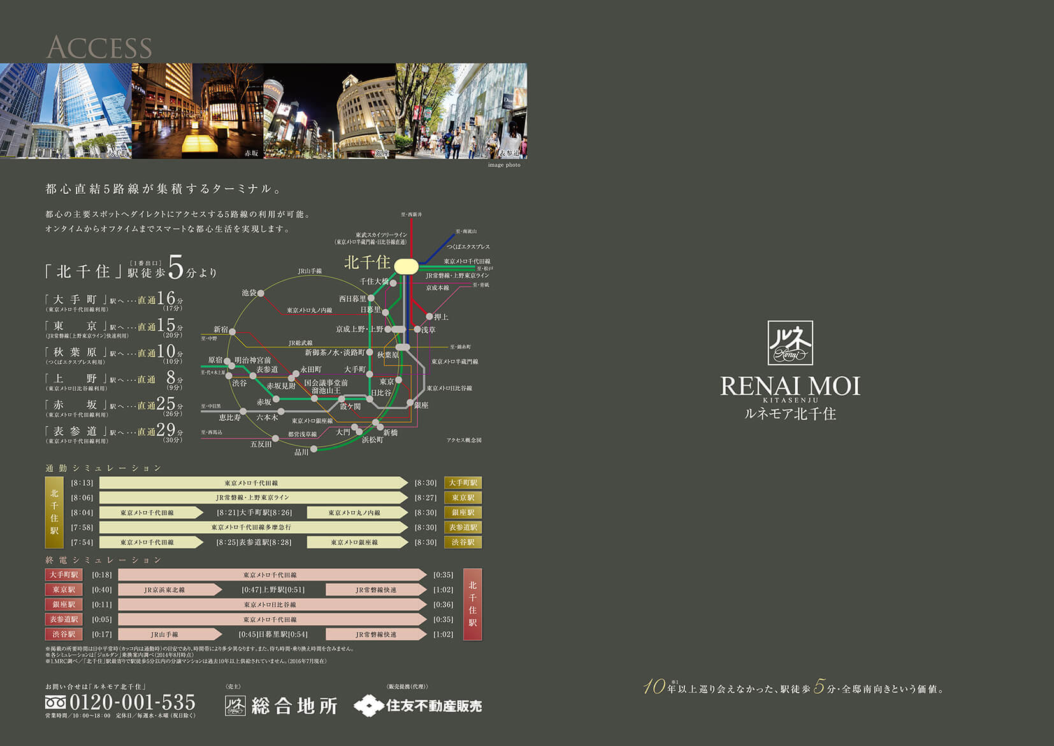This screenshot has height=746, width=1054.
Task: Click the 通勤シミュレーション section heading
Action: 103,468
